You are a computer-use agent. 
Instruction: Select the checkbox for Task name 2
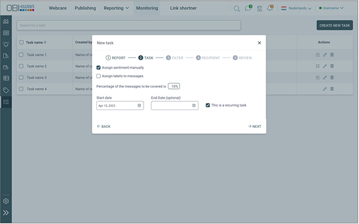tap(21, 66)
